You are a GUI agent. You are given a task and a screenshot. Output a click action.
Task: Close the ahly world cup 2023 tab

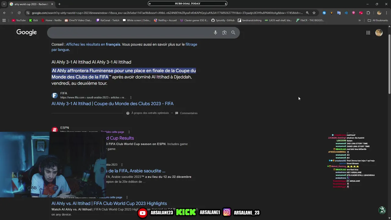(x=52, y=4)
